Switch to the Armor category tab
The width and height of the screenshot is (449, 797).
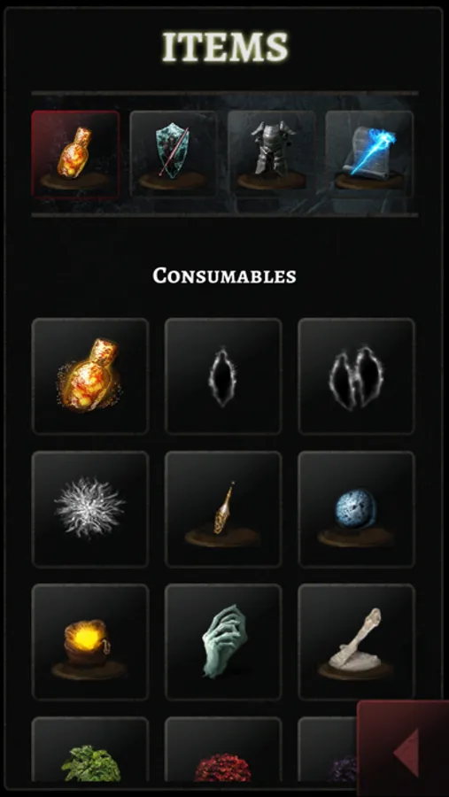coord(272,154)
